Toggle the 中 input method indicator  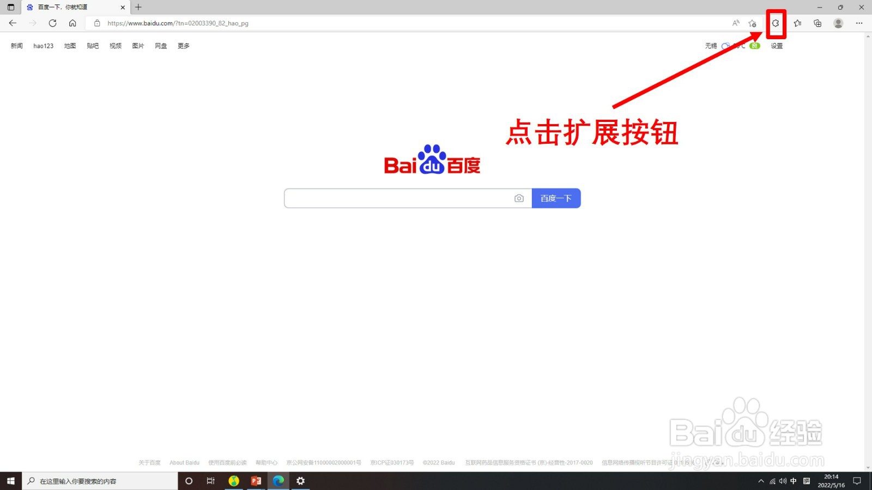[x=794, y=481]
